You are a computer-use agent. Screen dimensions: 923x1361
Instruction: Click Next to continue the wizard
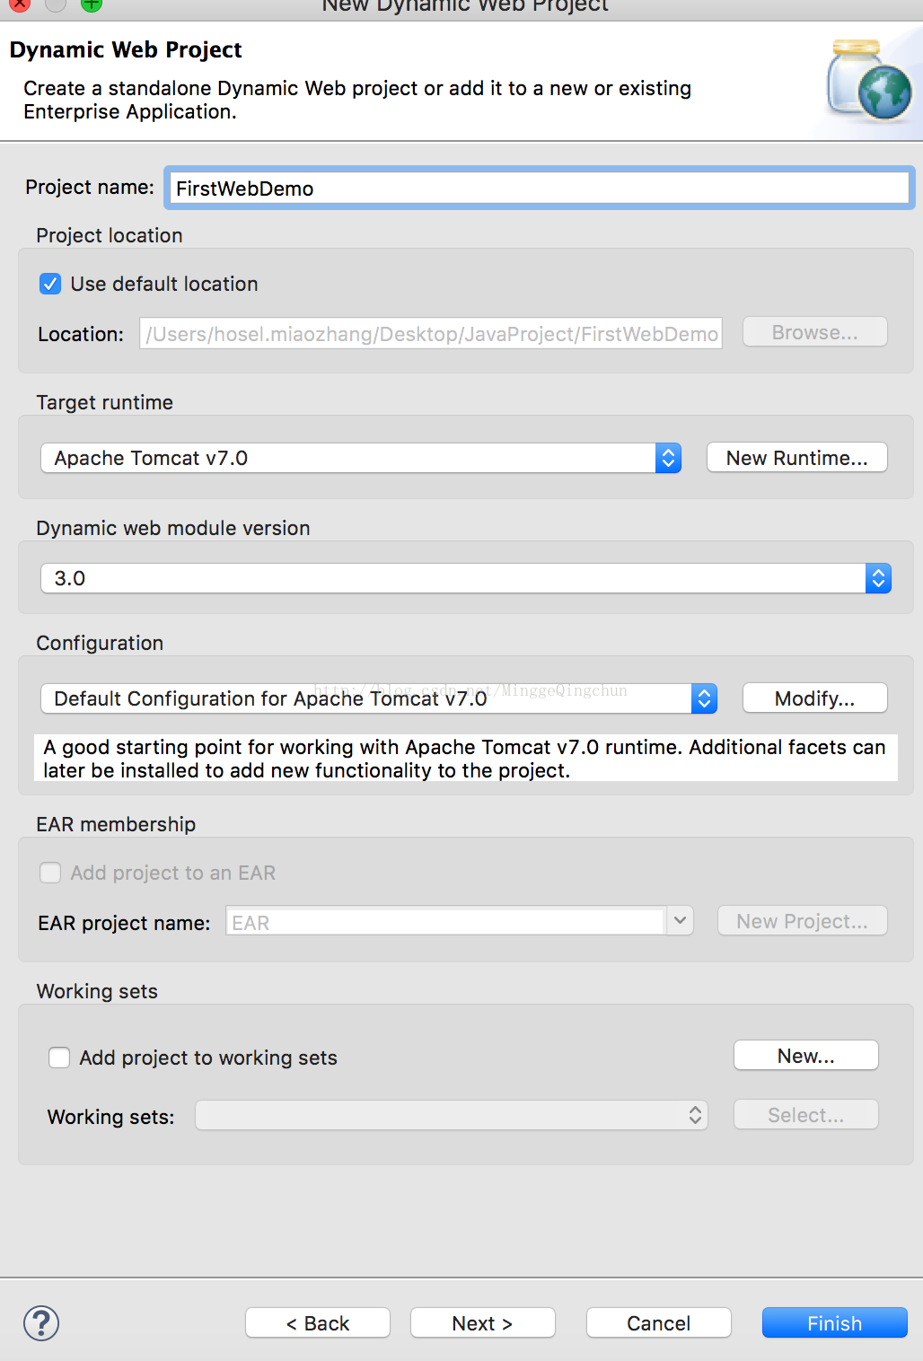coord(483,1323)
